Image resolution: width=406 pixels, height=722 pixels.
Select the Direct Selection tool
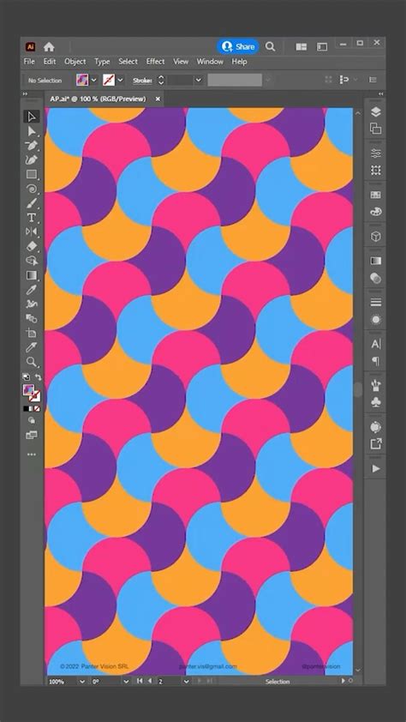coord(32,132)
